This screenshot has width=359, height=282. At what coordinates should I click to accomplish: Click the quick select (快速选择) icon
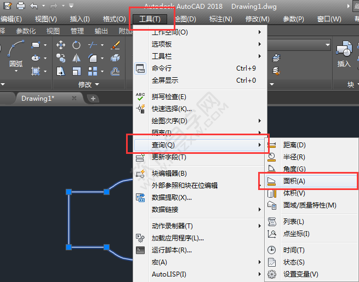click(x=140, y=109)
